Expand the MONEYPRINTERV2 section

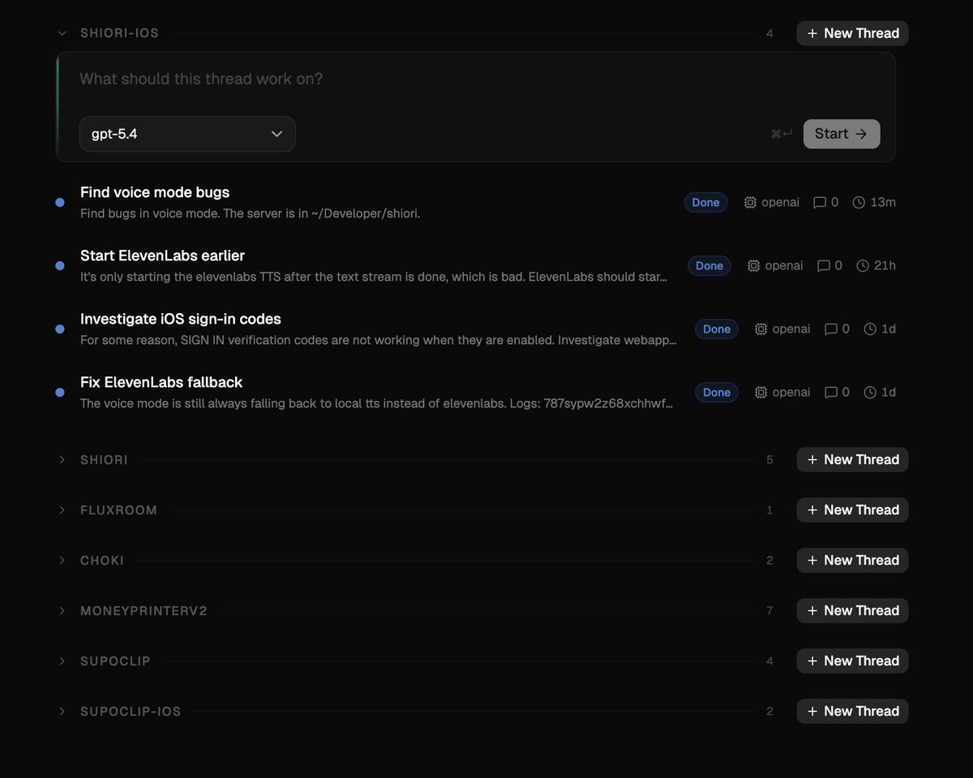click(x=62, y=610)
